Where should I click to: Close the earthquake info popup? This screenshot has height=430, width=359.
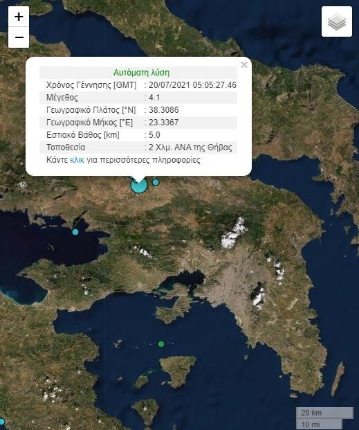coord(244,65)
